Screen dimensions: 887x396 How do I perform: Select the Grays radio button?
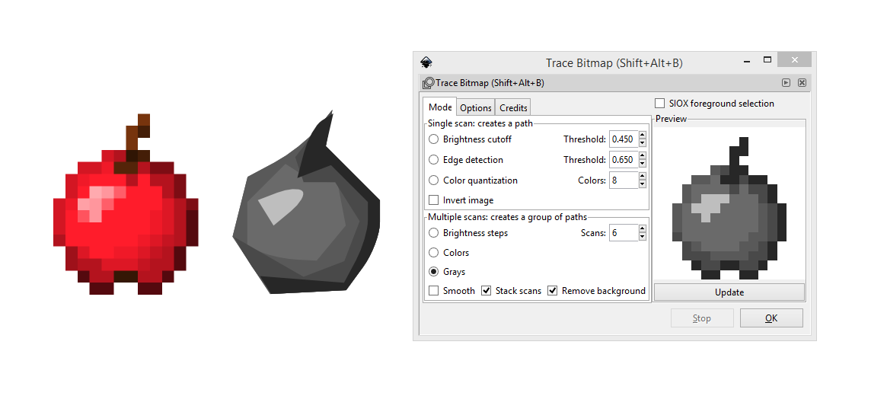(433, 272)
